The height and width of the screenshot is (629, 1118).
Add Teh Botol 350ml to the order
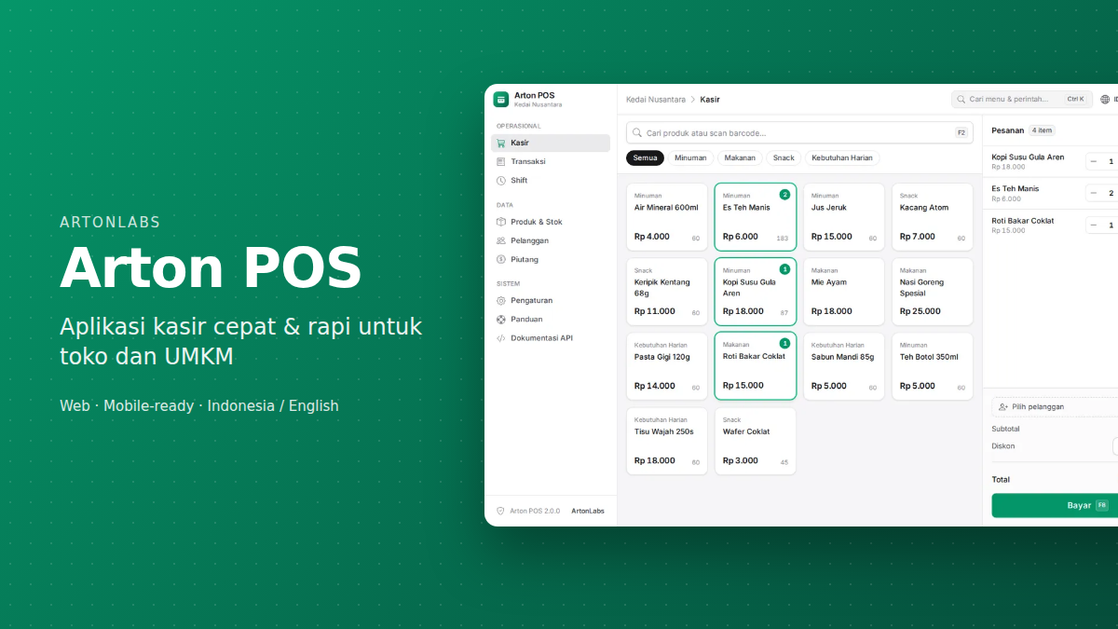tap(933, 366)
